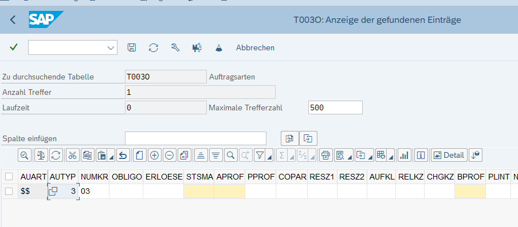Image resolution: width=518 pixels, height=227 pixels.
Task: Click the NUMKR column header
Action: point(94,177)
